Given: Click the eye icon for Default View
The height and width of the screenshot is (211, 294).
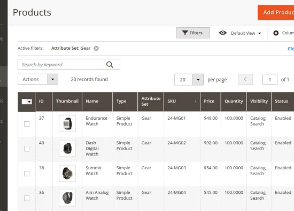Looking at the screenshot, I should pos(223,33).
